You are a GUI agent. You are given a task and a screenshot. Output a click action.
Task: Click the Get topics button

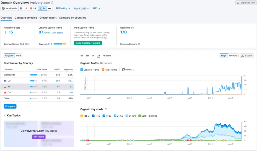pos(39,137)
